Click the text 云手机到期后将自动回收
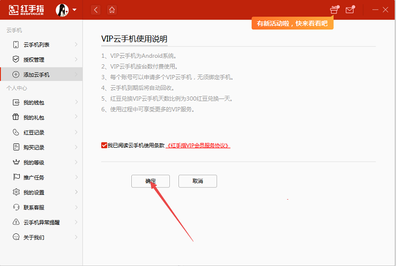The width and height of the screenshot is (396, 266). click(x=142, y=88)
